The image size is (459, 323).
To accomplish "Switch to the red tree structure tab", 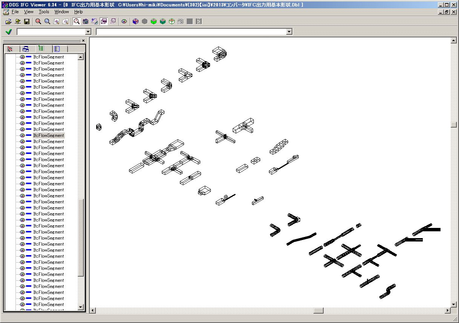I will (10, 49).
